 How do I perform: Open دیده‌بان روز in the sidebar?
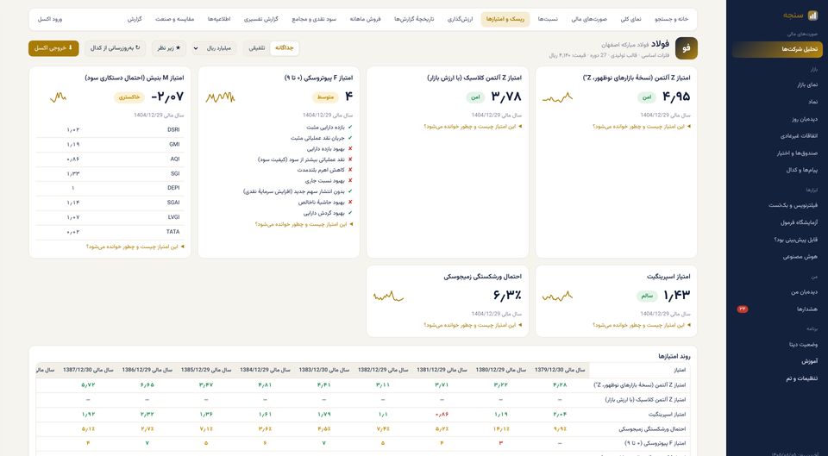pos(777,119)
